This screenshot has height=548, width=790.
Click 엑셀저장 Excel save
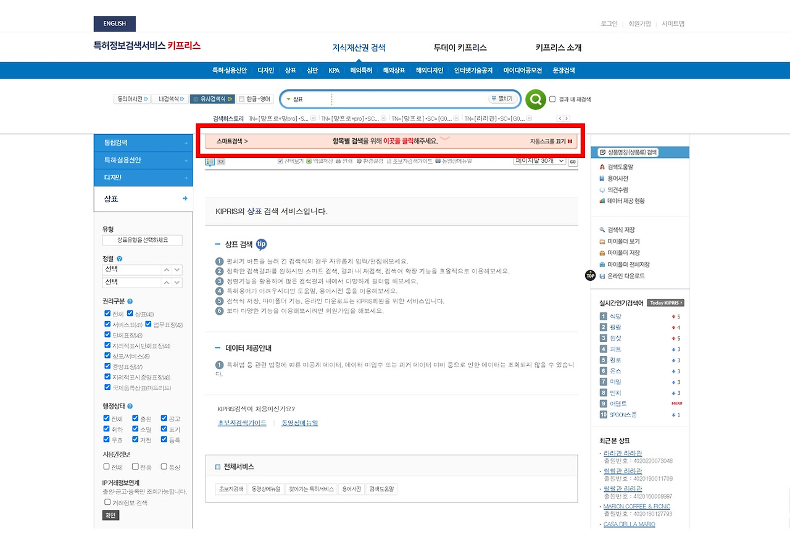pyautogui.click(x=319, y=161)
